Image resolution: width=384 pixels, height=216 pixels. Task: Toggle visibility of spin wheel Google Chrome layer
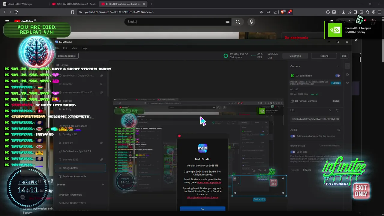tap(101, 76)
